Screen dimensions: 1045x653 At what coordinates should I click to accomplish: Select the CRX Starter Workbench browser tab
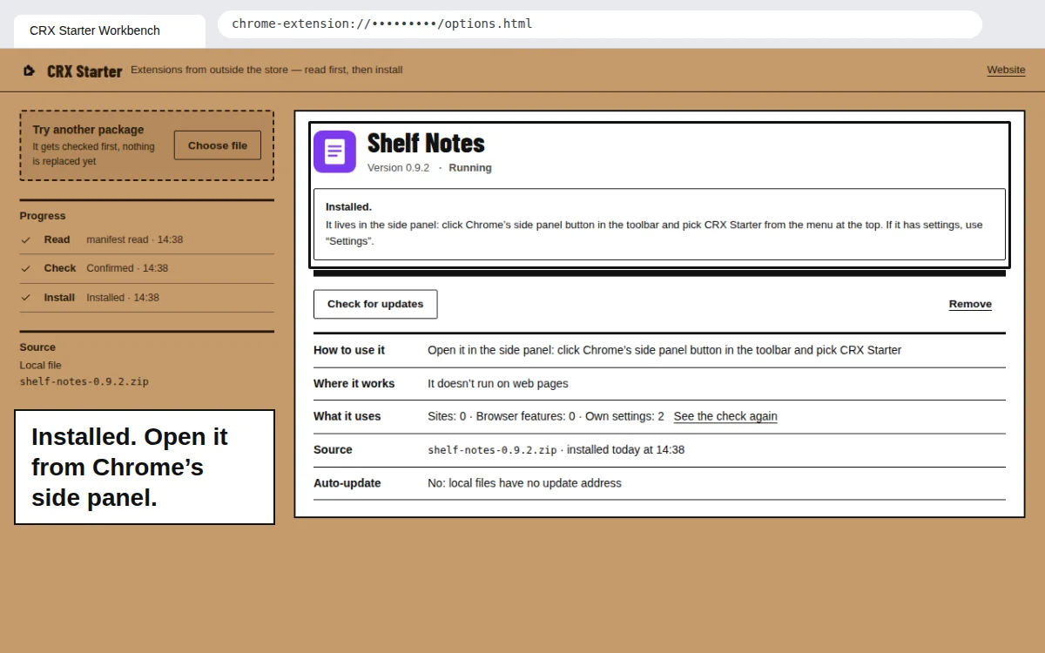pyautogui.click(x=110, y=30)
